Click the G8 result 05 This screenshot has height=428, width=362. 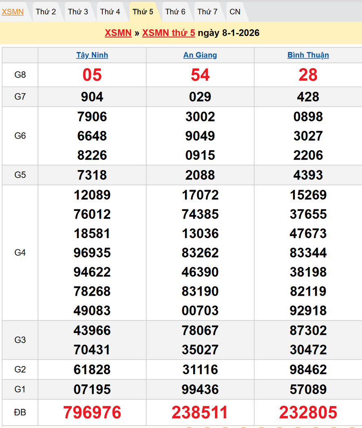(92, 75)
